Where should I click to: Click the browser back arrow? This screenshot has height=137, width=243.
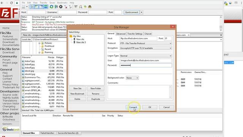pyautogui.click(x=2, y=3)
